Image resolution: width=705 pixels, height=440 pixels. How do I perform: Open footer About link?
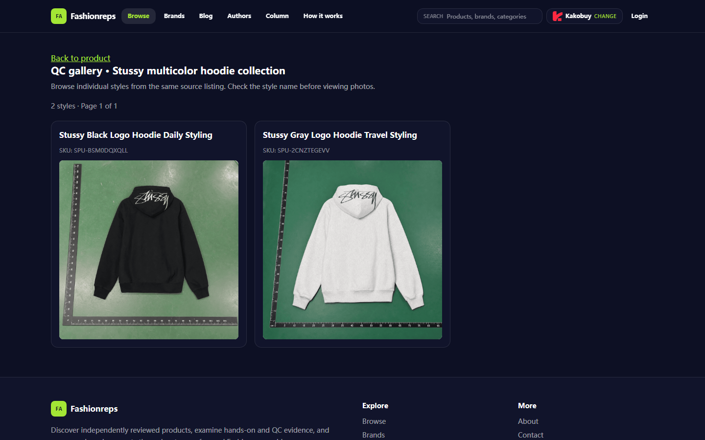pyautogui.click(x=528, y=421)
